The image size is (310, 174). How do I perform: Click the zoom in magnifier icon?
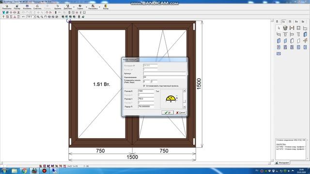click(38, 17)
